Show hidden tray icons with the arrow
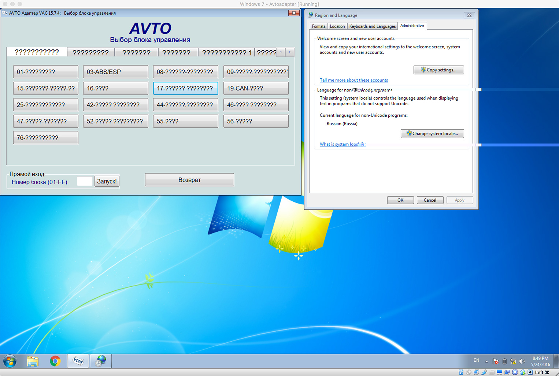 [486, 361]
